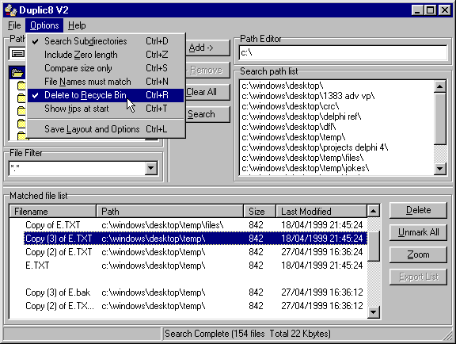456x344 pixels.
Task: Select the Copy (3) of E.TXT row
Action: pos(195,239)
